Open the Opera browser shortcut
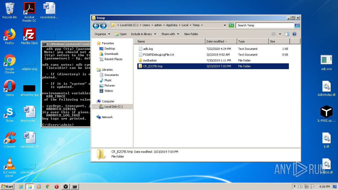 coord(10,88)
